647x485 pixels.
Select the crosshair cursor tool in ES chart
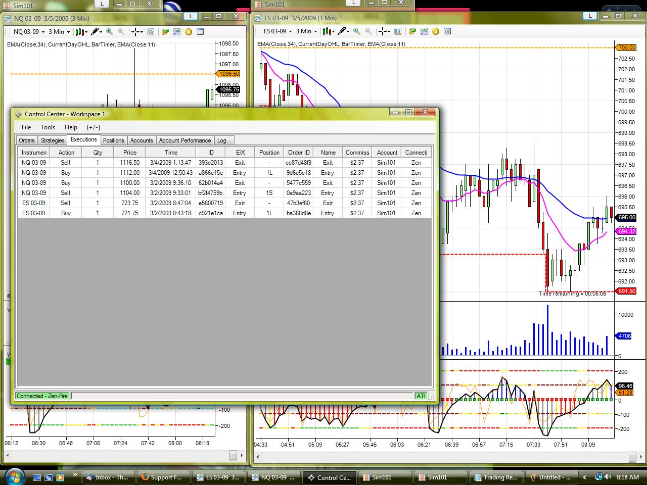point(384,31)
